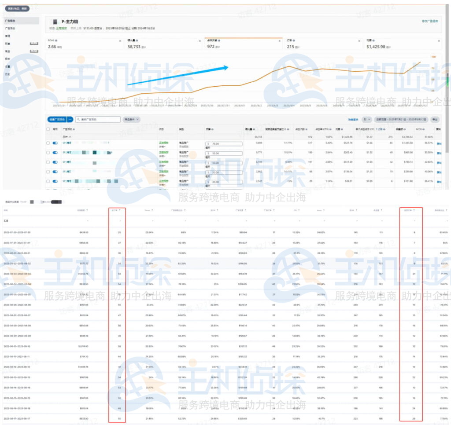This screenshot has width=451, height=425.
Task: Click the search magnifier icon in campaign search
Action: pos(78,119)
